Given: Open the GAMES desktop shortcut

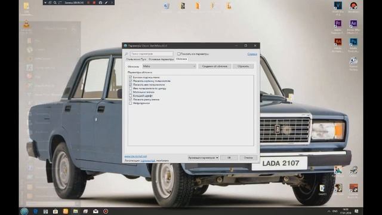Looking at the screenshot, I should click(x=322, y=190).
